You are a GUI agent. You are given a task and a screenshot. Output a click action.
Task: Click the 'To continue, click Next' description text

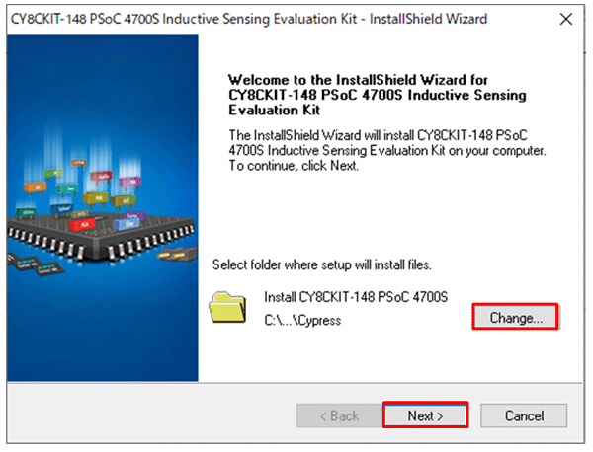point(294,166)
